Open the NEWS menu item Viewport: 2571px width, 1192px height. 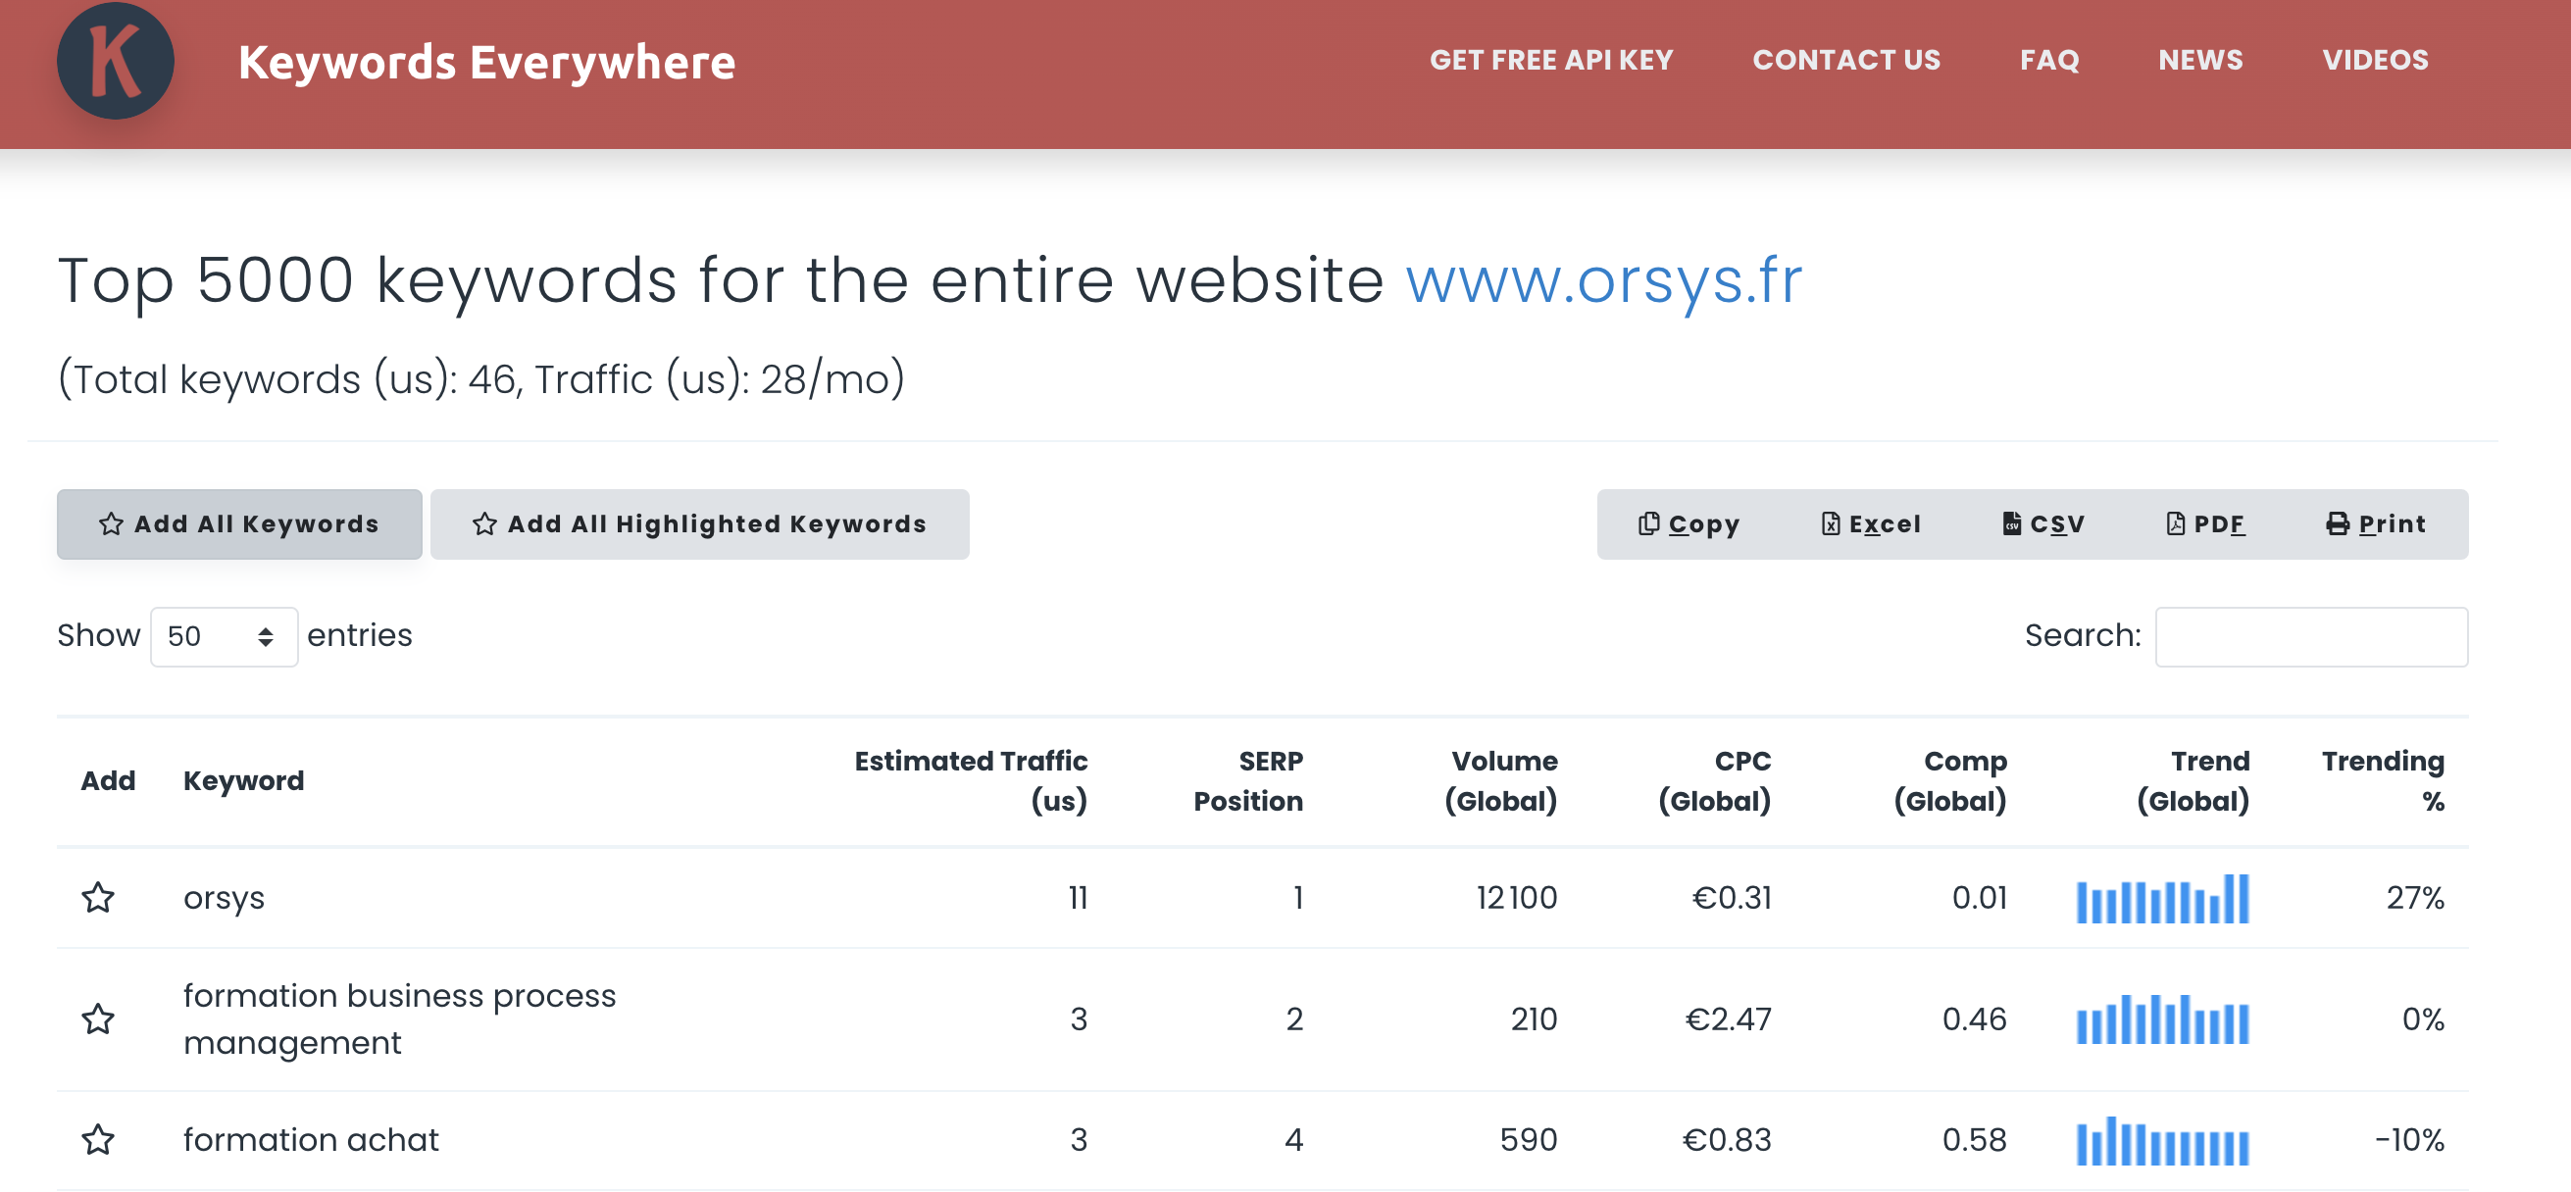click(x=2200, y=60)
